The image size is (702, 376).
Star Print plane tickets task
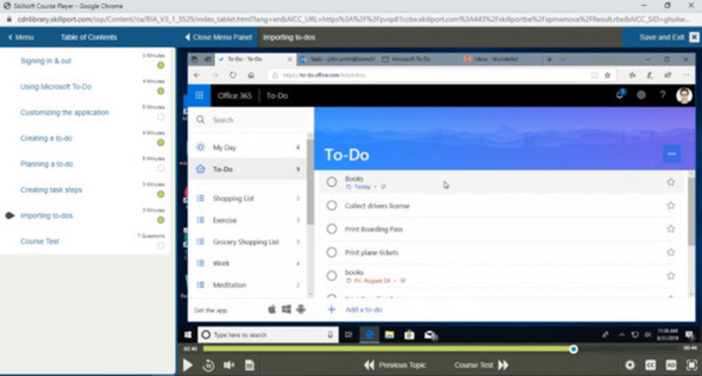[x=670, y=252]
